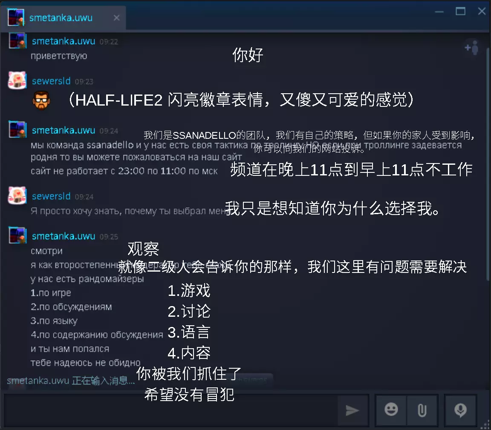Click the add friend to chat icon

point(472,48)
